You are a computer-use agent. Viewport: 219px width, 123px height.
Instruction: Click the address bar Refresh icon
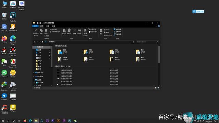tap(133, 42)
